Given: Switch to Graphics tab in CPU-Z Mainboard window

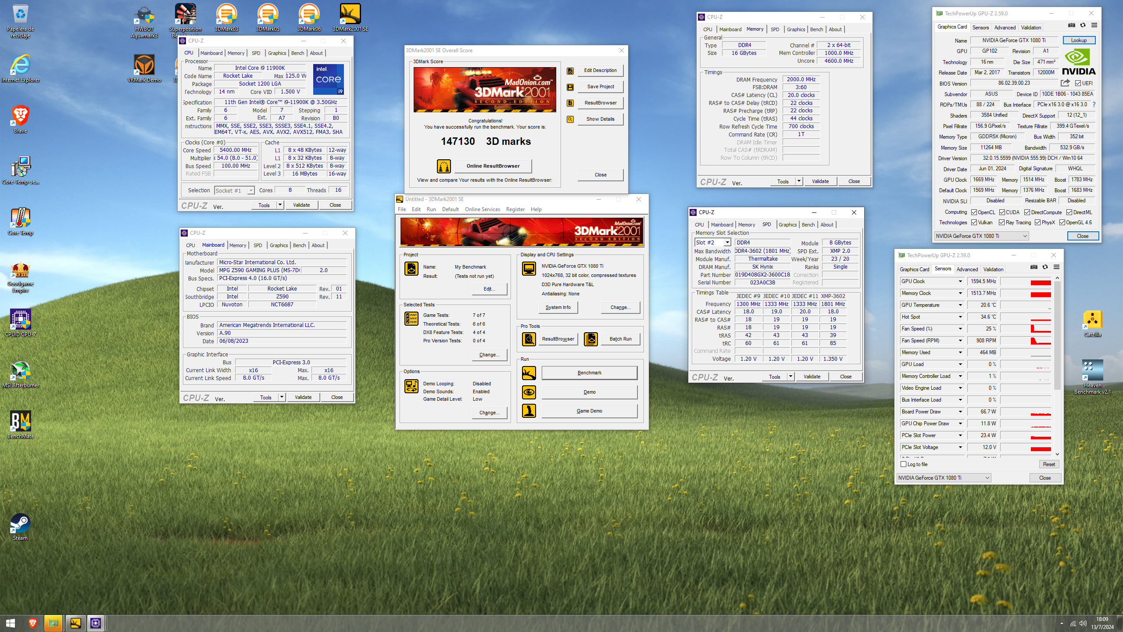Looking at the screenshot, I should point(279,245).
